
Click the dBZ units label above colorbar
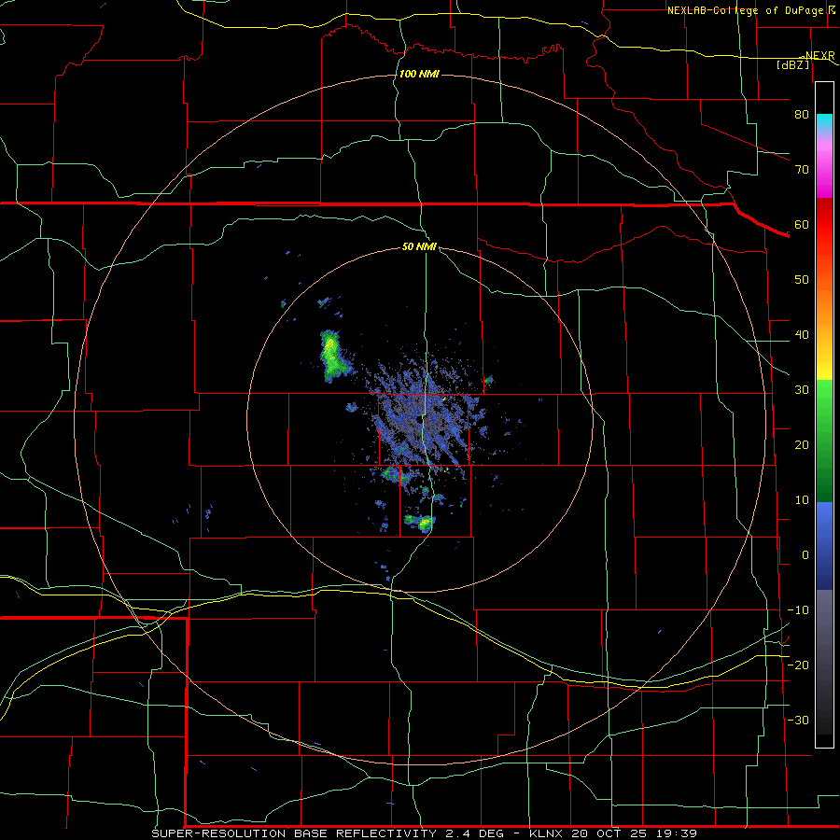pyautogui.click(x=792, y=64)
